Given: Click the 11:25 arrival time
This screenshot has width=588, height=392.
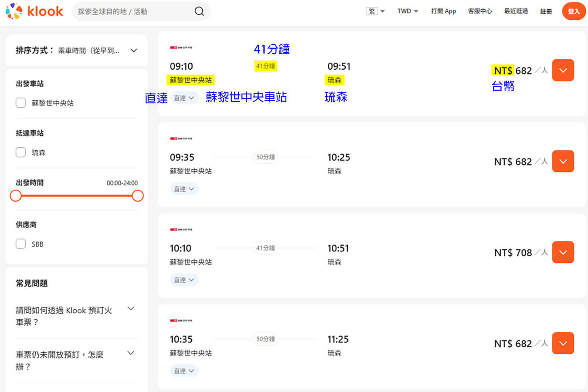Looking at the screenshot, I should [338, 339].
